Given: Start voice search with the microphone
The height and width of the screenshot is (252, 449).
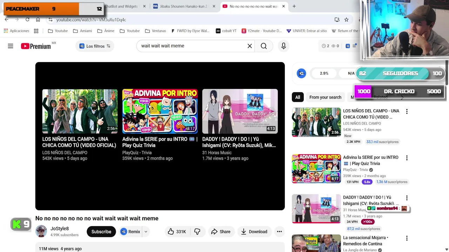Looking at the screenshot, I should click(283, 46).
